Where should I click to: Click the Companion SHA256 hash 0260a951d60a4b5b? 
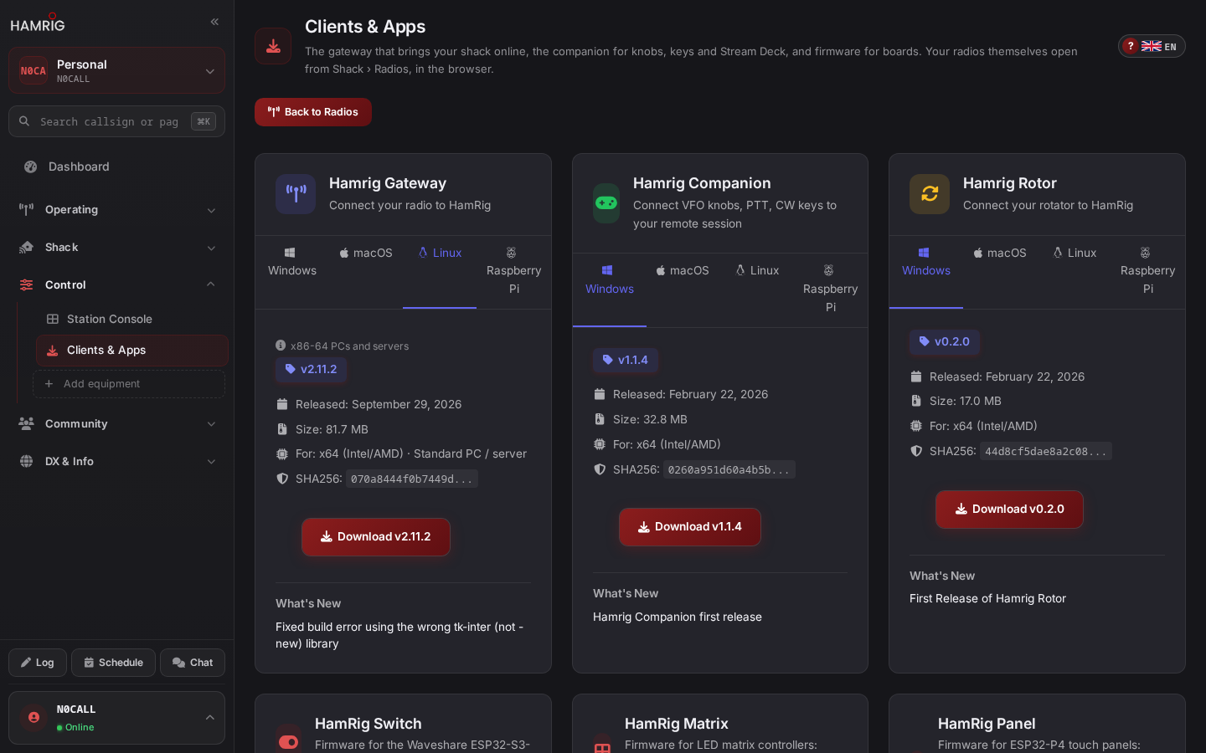click(729, 470)
